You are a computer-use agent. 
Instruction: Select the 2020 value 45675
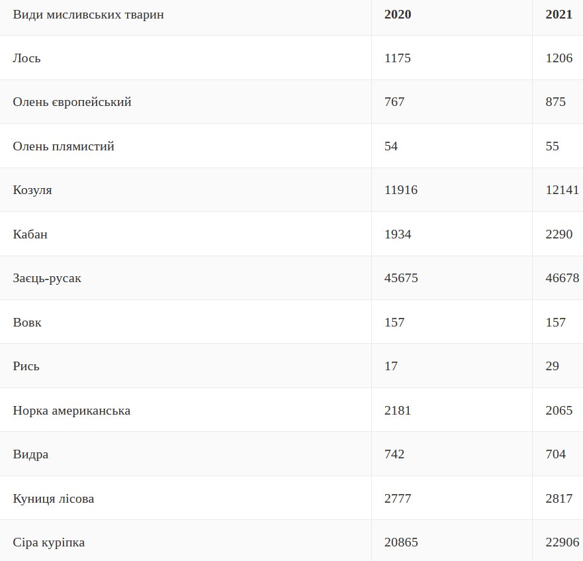pyautogui.click(x=400, y=278)
